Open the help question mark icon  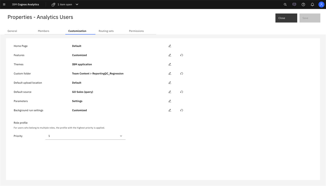(x=303, y=4)
